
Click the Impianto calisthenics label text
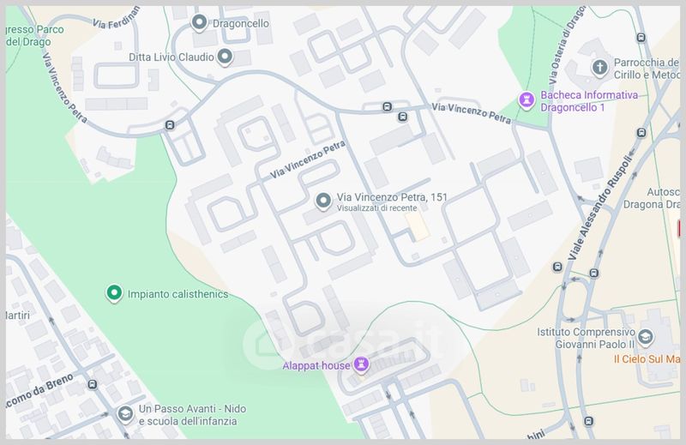coord(178,294)
